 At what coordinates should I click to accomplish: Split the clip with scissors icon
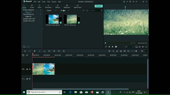pyautogui.click(x=40, y=51)
